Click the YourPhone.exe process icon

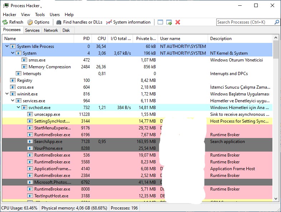click(x=30, y=148)
